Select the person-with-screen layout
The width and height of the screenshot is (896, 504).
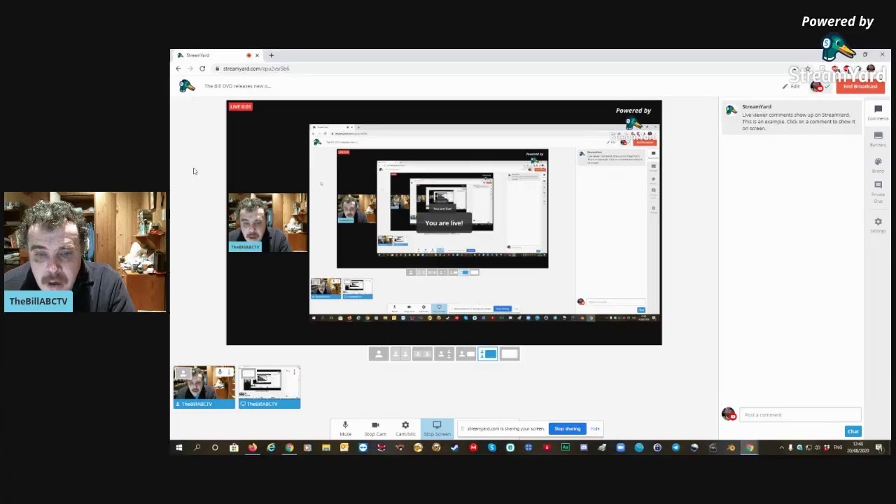(x=465, y=354)
